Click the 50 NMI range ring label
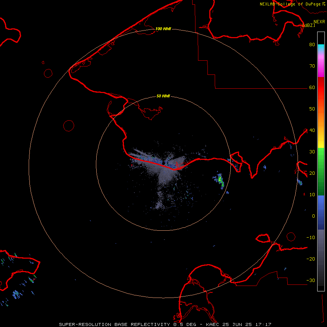The width and height of the screenshot is (327, 327). click(x=163, y=96)
